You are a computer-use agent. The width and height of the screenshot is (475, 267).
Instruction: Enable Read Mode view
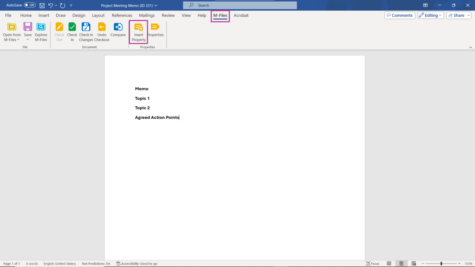tap(389, 263)
